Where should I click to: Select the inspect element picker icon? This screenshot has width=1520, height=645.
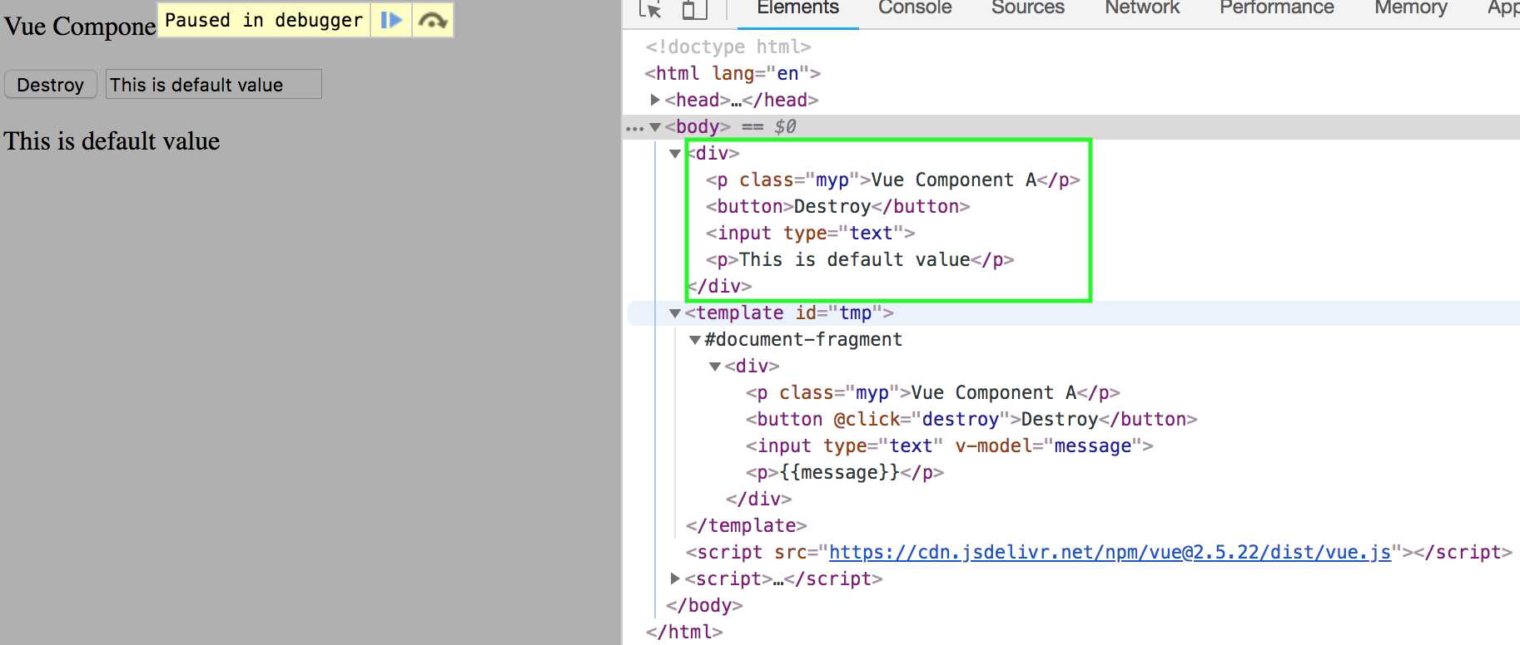(650, 8)
